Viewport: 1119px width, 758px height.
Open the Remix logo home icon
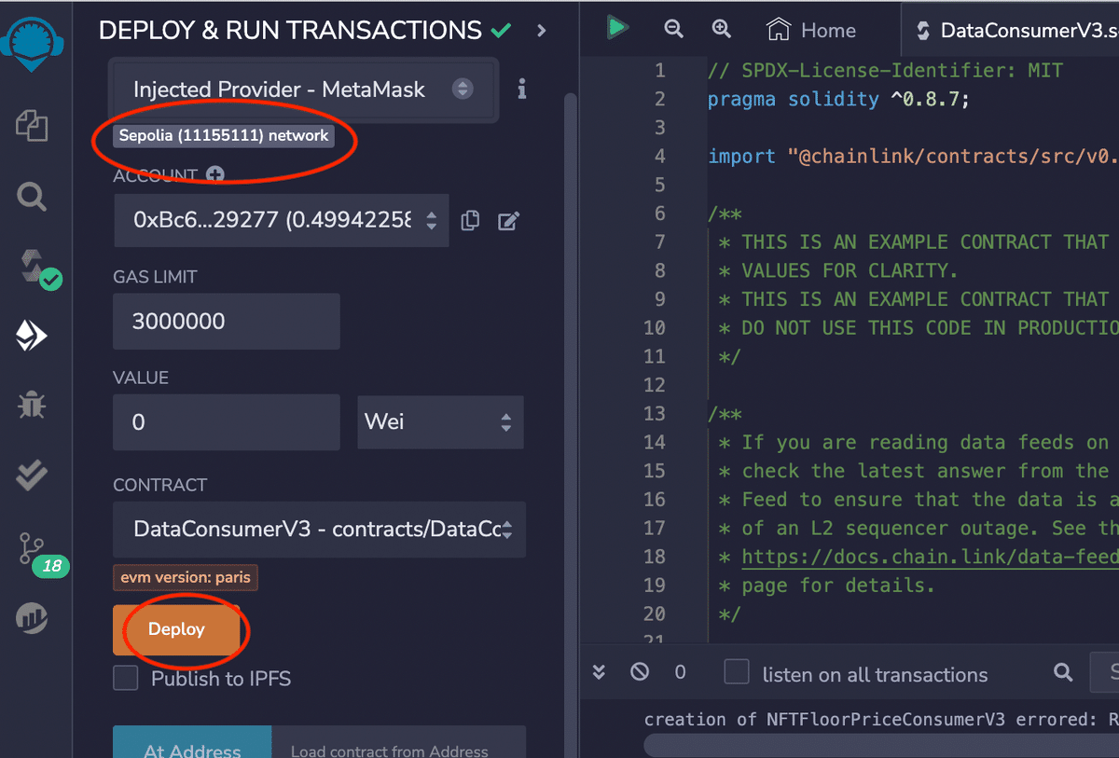32,42
